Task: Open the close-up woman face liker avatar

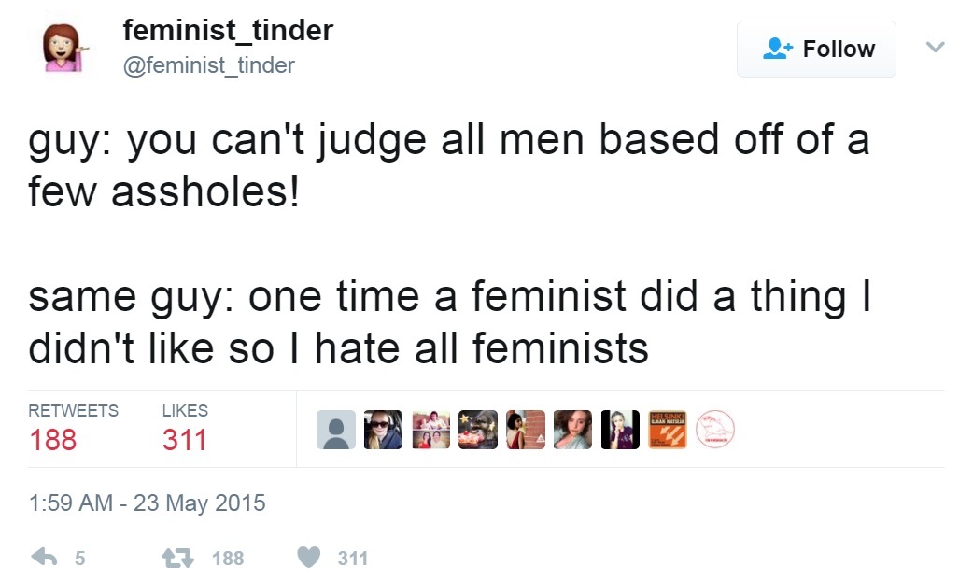Action: pos(572,430)
